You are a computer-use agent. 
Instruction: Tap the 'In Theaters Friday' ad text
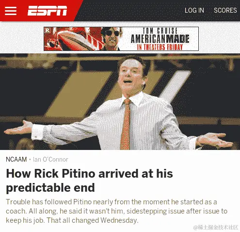point(160,47)
